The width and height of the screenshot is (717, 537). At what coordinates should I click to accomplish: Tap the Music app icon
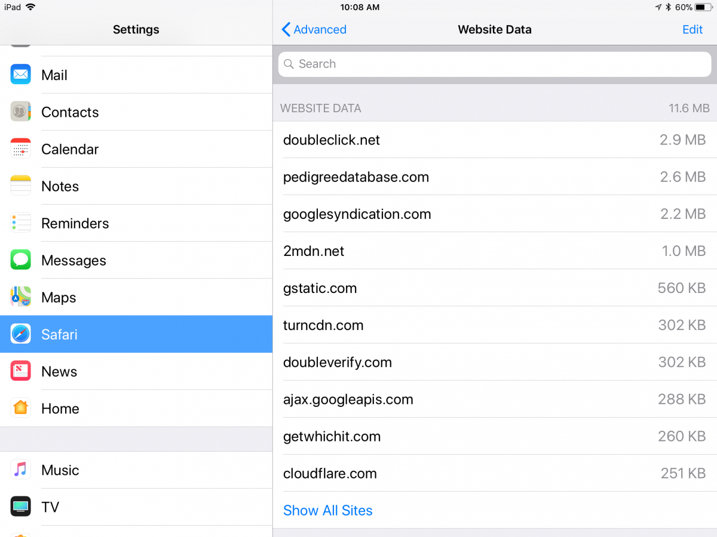pyautogui.click(x=21, y=470)
